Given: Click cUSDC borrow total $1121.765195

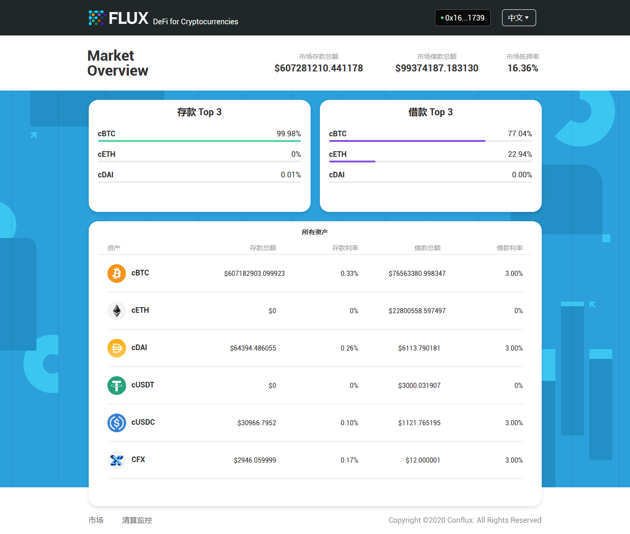Looking at the screenshot, I should point(419,423).
